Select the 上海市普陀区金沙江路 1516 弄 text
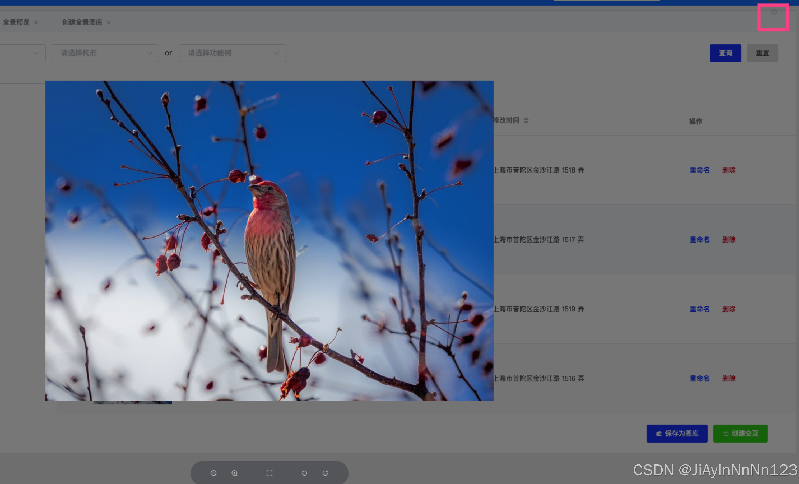Viewport: 799px width, 484px height. [x=539, y=378]
